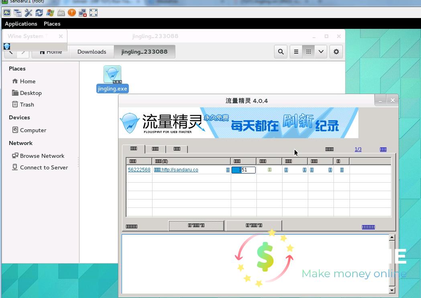421x298 pixels.
Task: Click the input field showing 151
Action: click(x=244, y=170)
